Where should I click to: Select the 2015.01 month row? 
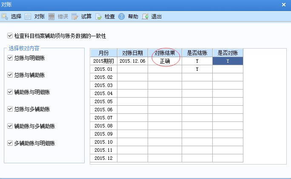(103, 69)
